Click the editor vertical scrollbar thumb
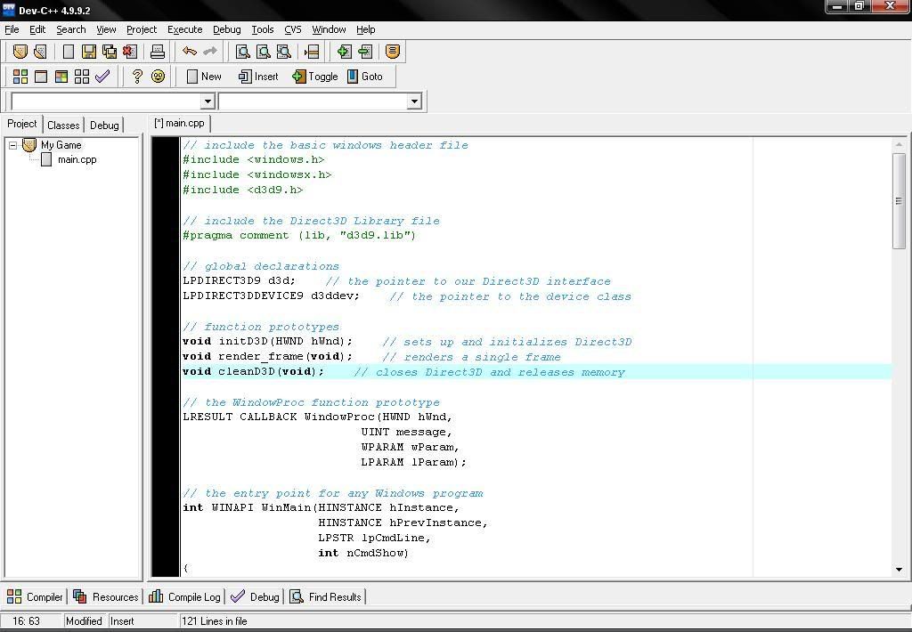 point(899,201)
